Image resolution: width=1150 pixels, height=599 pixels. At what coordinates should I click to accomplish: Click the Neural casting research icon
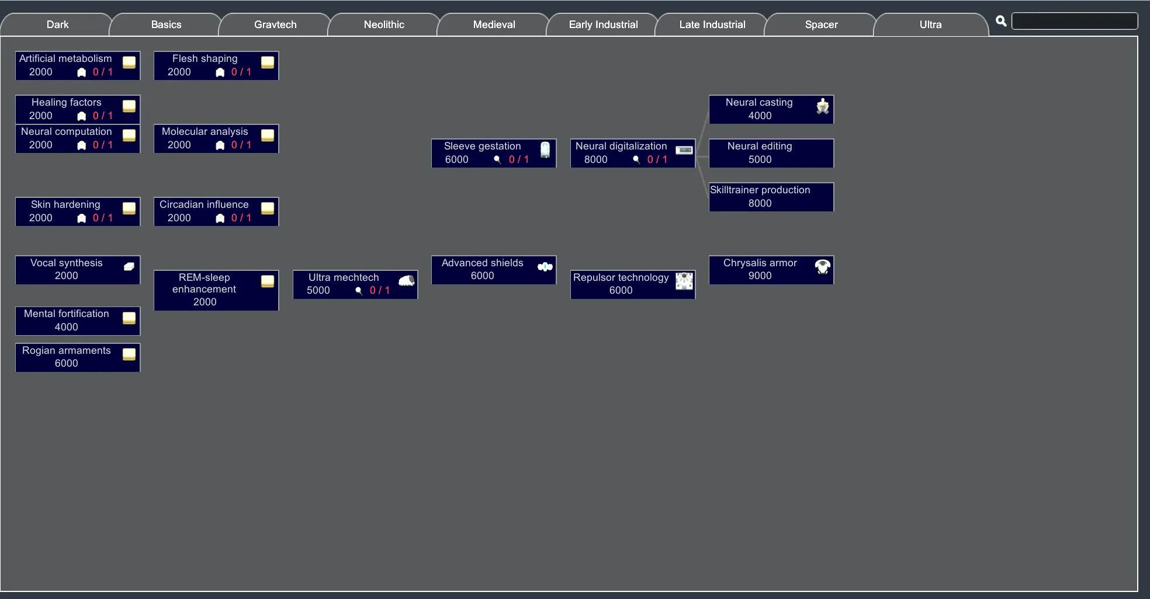(x=823, y=106)
